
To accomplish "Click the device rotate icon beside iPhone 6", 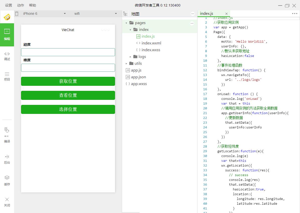I will pos(17,14).
